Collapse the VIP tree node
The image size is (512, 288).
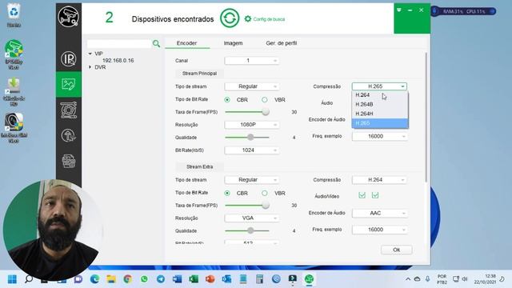tap(90, 54)
